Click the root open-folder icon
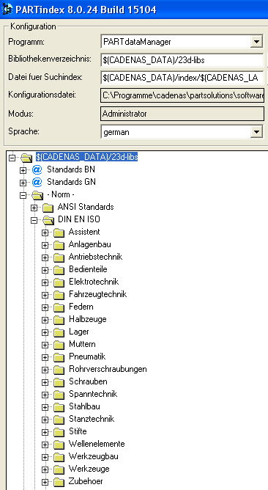268x490 pixels. [x=26, y=158]
